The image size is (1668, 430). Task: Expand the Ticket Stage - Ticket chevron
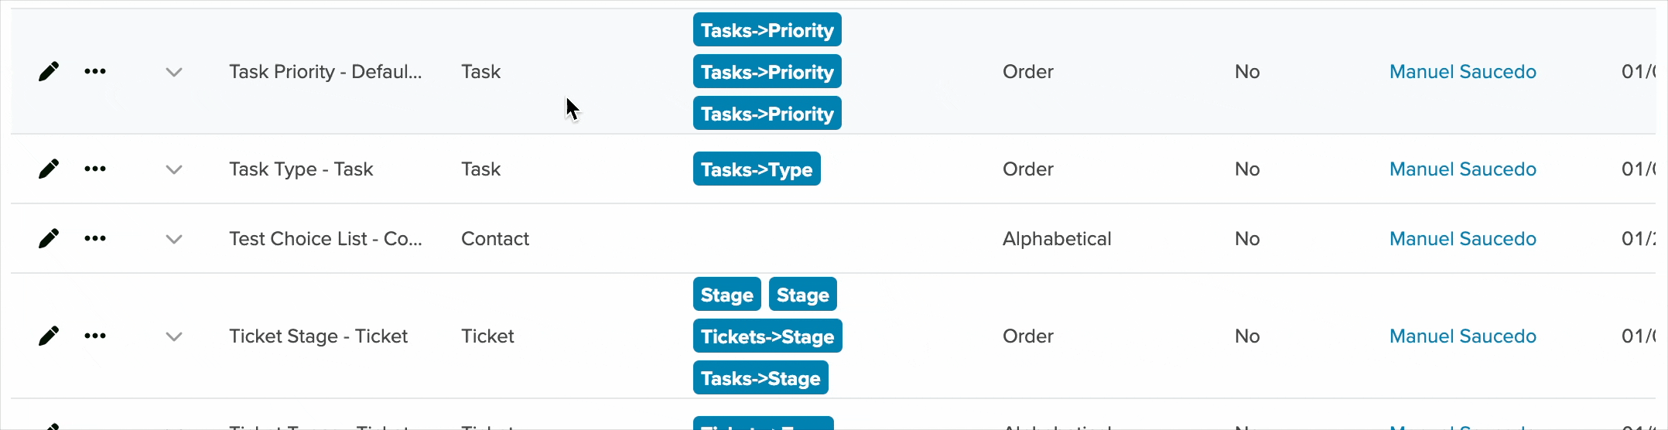click(x=174, y=336)
